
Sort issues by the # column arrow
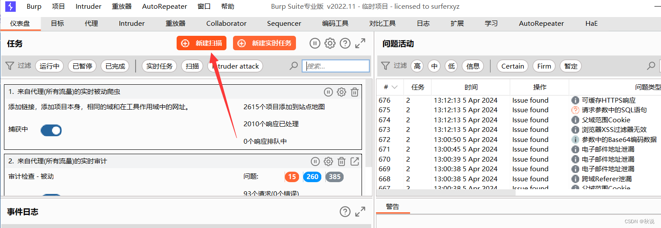pos(395,87)
